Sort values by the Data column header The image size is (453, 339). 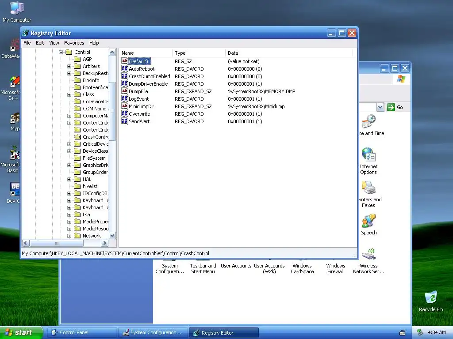pyautogui.click(x=289, y=53)
